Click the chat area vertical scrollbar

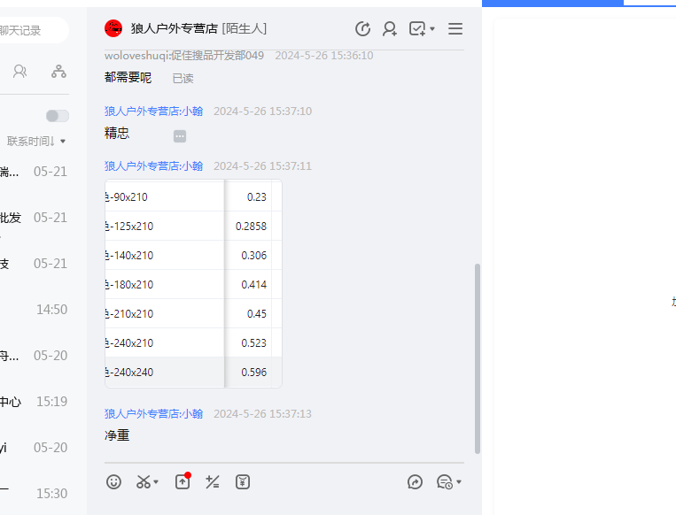478,358
